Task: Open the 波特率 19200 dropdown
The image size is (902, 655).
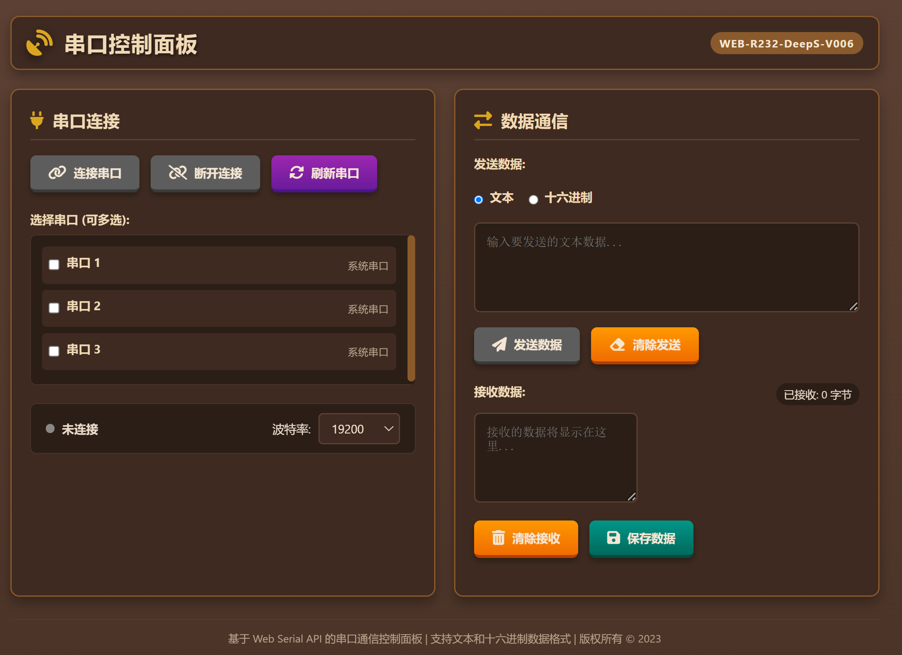Action: [359, 428]
